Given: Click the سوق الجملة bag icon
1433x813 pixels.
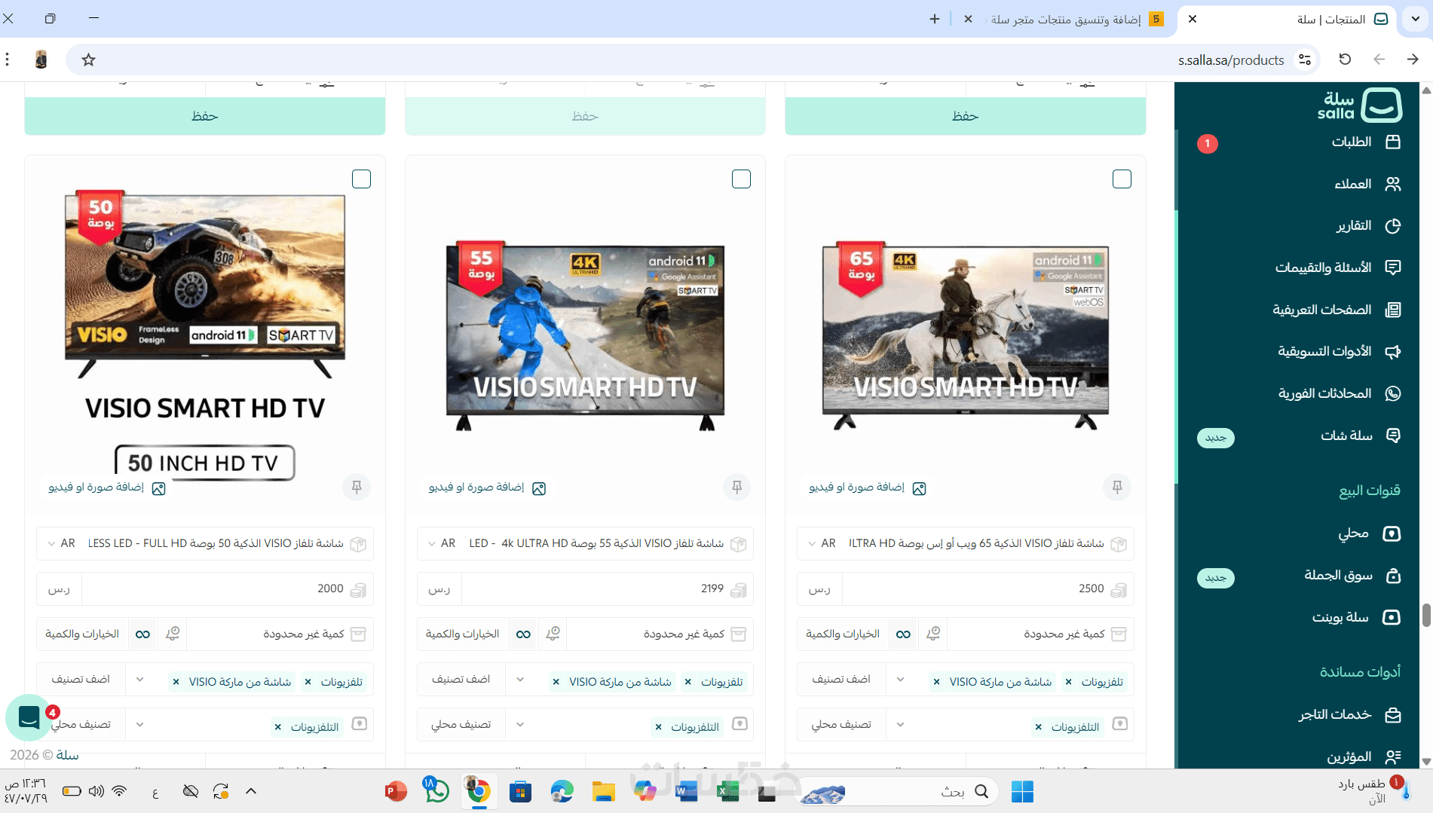Looking at the screenshot, I should click(x=1393, y=576).
